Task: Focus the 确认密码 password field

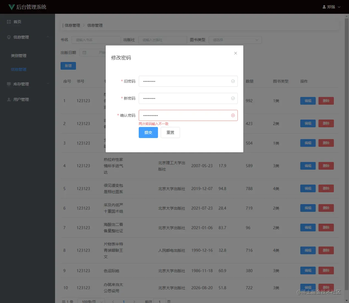Action: tap(188, 115)
